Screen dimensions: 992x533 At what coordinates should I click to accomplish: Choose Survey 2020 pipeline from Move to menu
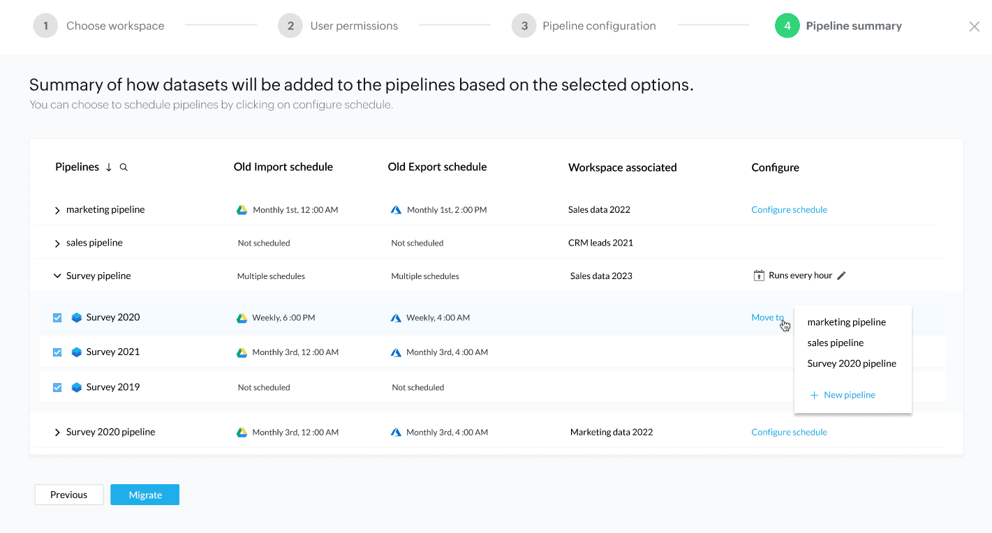pos(851,363)
